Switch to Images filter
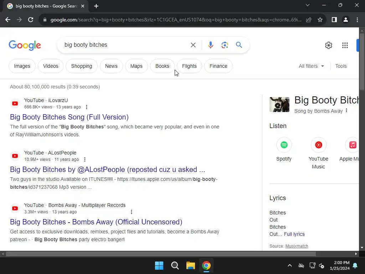365x274 pixels. tap(22, 66)
